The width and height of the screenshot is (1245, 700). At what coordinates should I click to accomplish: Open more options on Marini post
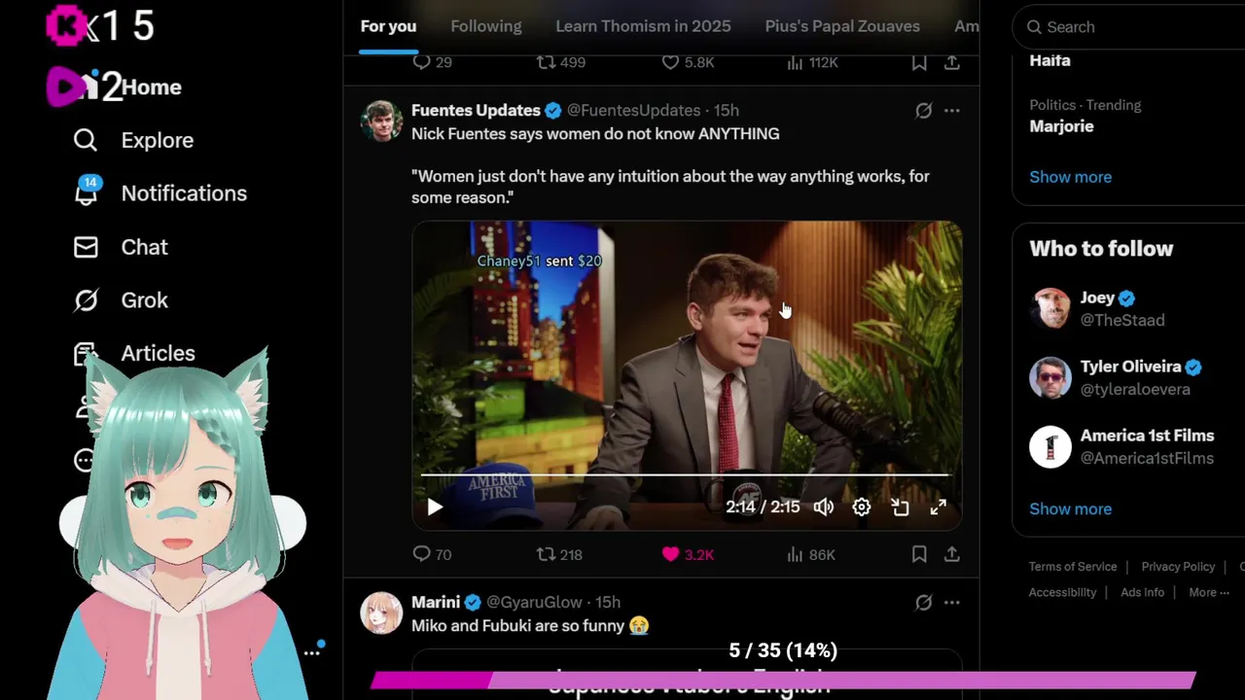point(952,603)
